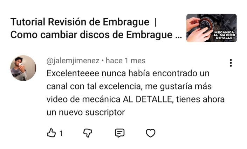Open the clutch tutorial video thumbnail
The width and height of the screenshot is (247, 149).
click(x=211, y=28)
